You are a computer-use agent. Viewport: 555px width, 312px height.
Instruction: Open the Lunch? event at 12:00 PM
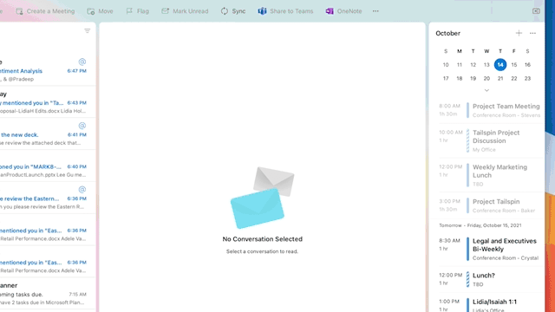(490, 279)
